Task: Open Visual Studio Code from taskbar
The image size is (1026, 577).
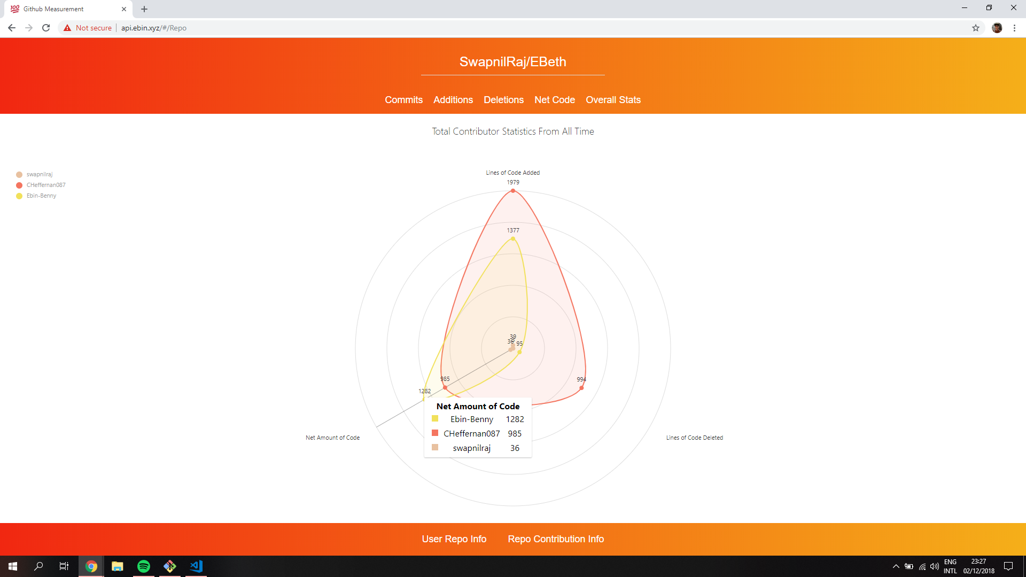Action: click(196, 566)
